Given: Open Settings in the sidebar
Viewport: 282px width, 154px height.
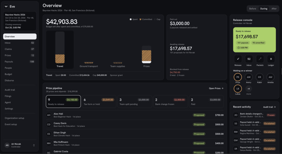Looking at the screenshot, I should (20, 109).
